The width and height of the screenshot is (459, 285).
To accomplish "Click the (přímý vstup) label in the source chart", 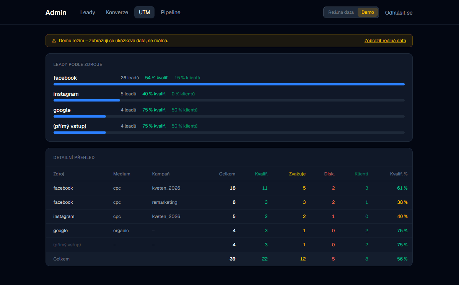I will (x=70, y=126).
